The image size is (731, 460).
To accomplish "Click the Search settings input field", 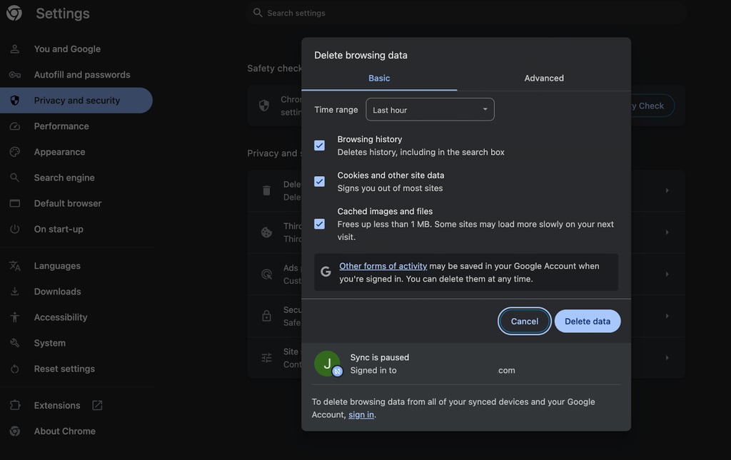I will pos(466,13).
